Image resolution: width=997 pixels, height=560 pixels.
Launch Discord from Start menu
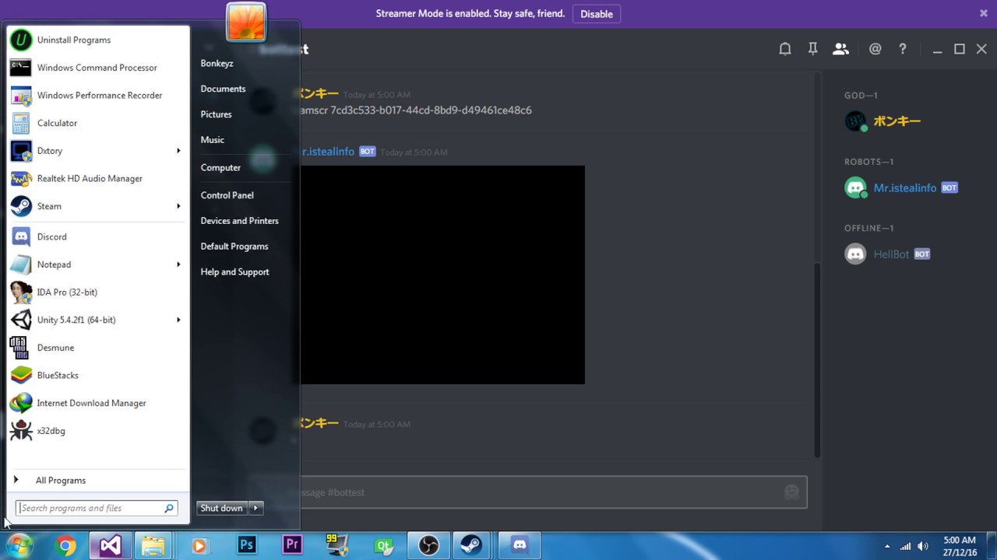tap(97, 236)
